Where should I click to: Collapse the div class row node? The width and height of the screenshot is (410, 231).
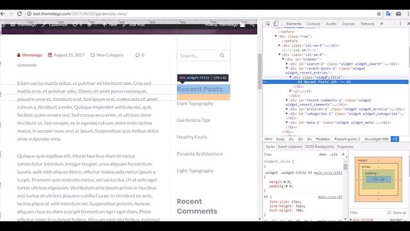276,36
